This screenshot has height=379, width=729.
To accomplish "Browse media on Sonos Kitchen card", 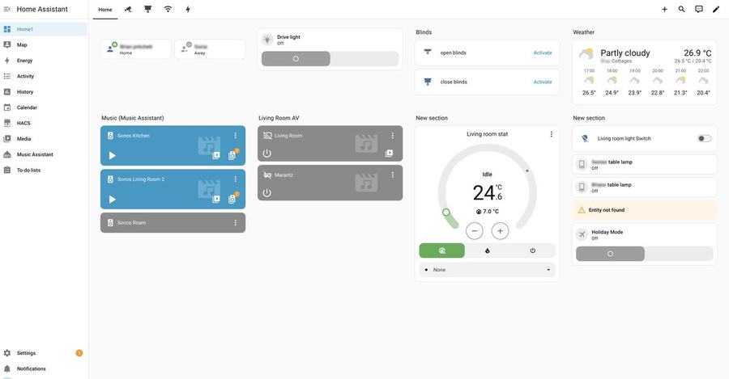I will pos(216,155).
